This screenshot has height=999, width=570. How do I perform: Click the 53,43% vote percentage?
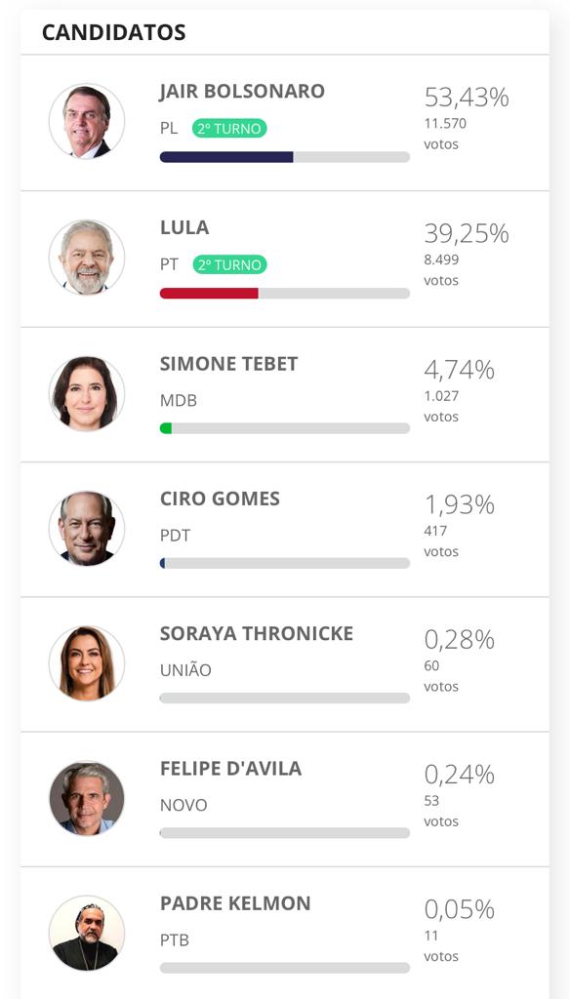pos(467,98)
